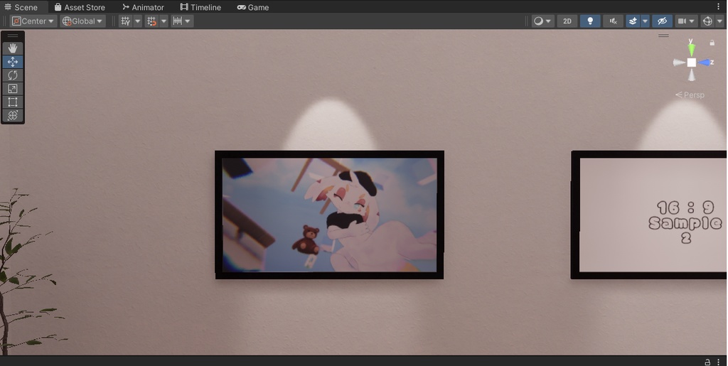728x366 pixels.
Task: Open the Global rotation dropdown
Action: [82, 21]
